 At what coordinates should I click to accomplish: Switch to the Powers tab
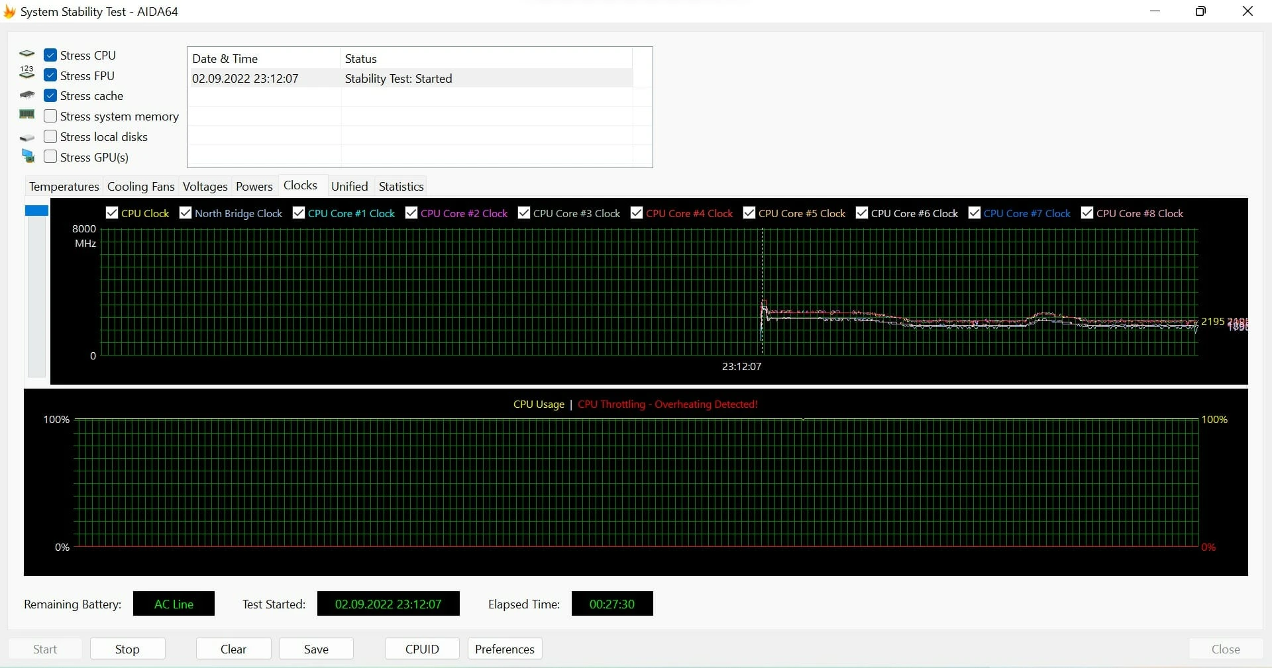[254, 187]
